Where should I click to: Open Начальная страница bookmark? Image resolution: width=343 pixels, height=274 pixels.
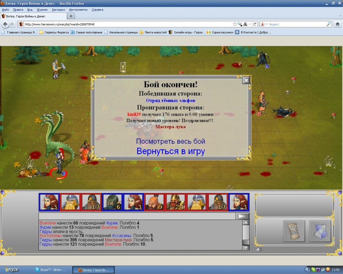click(121, 32)
